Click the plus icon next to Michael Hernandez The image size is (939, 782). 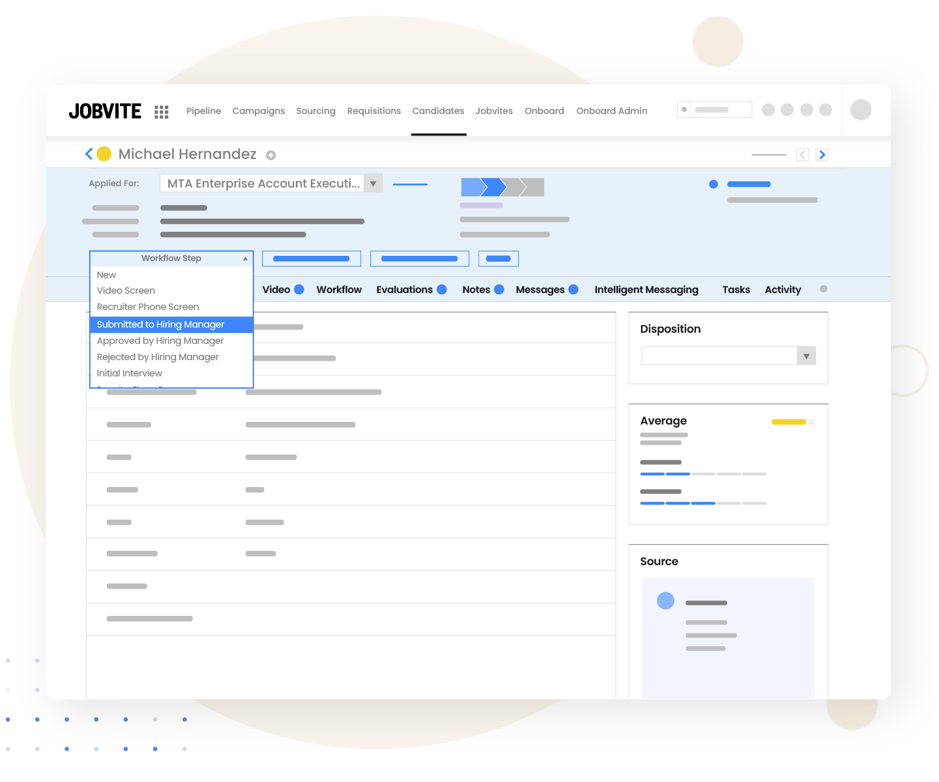click(271, 154)
